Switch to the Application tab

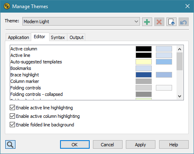18,37
